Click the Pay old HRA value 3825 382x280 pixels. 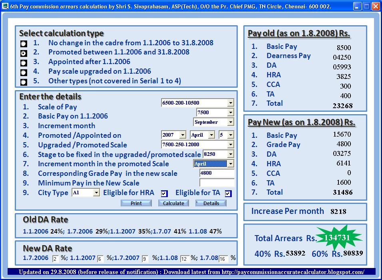click(x=344, y=77)
